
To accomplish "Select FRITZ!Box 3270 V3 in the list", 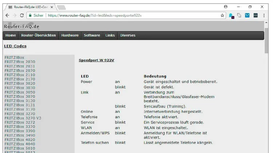I will pos(23,118).
